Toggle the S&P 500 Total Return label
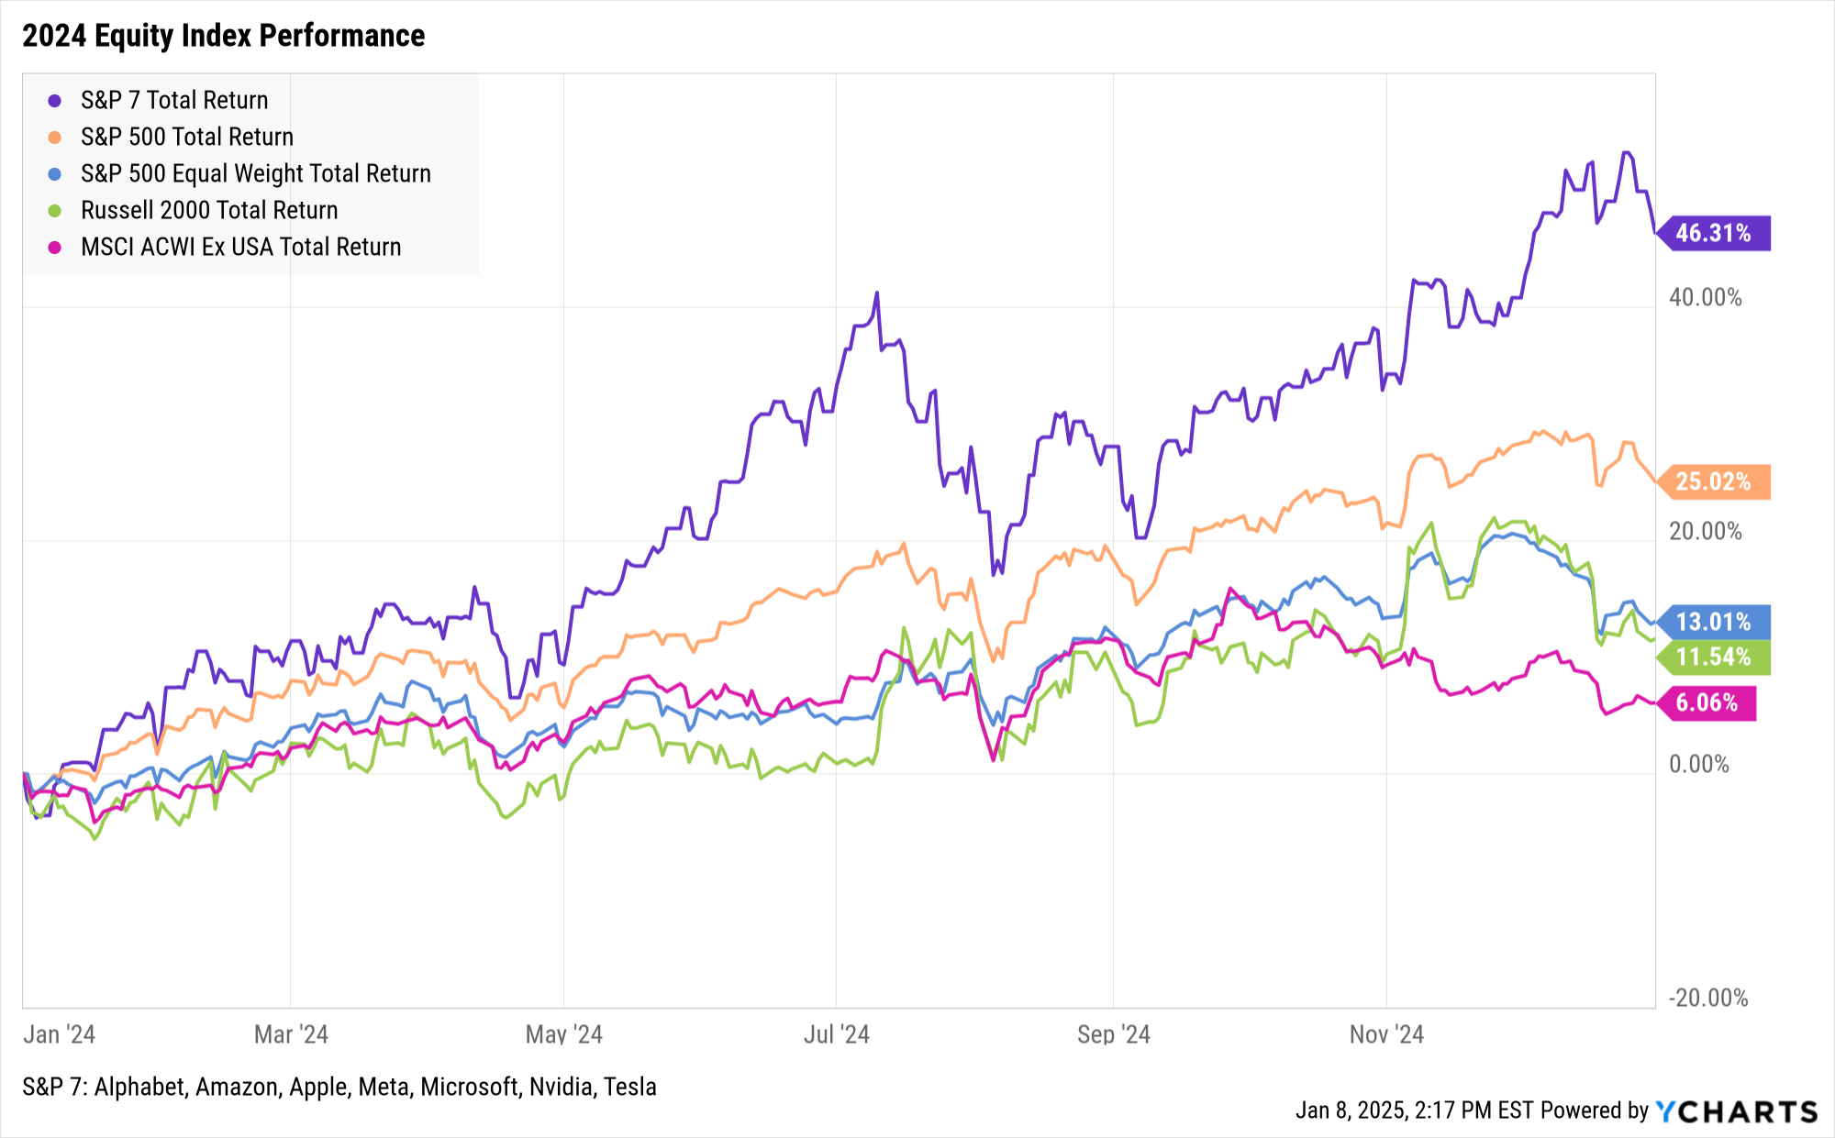The height and width of the screenshot is (1138, 1835). 187,137
